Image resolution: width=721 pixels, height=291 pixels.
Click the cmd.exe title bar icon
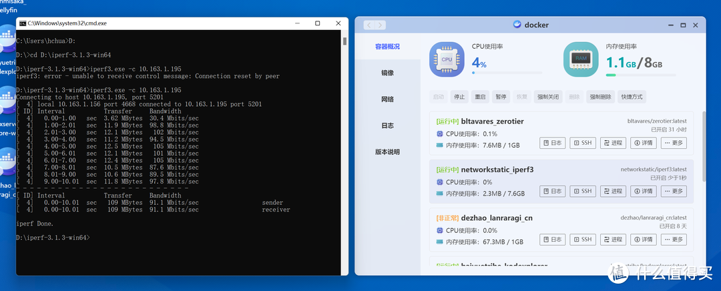(23, 23)
